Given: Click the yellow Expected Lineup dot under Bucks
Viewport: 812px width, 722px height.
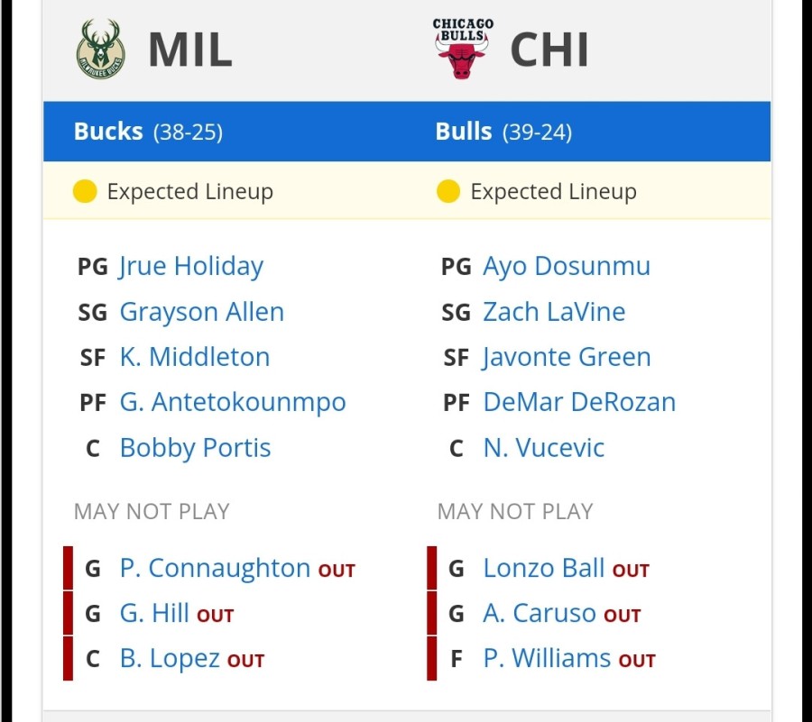Looking at the screenshot, I should coord(85,191).
